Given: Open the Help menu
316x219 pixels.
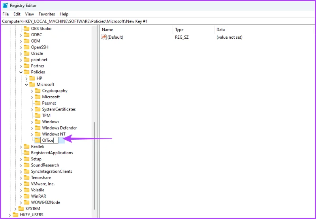Looking at the screenshot, I should click(64, 14).
